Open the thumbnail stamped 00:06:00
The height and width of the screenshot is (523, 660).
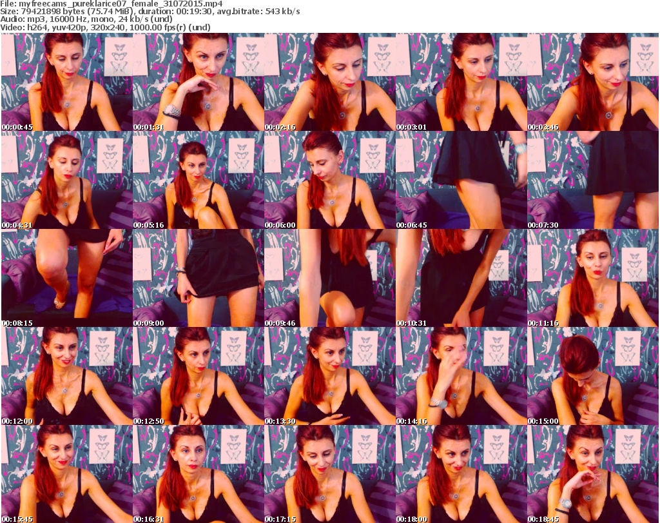(x=329, y=180)
